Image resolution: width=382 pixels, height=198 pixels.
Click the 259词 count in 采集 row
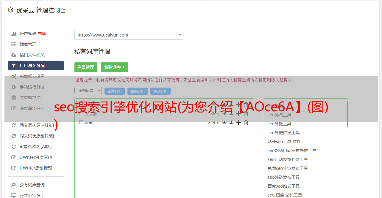click(213, 123)
